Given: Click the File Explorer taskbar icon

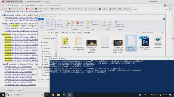Looking at the screenshot, I should 58,95.
